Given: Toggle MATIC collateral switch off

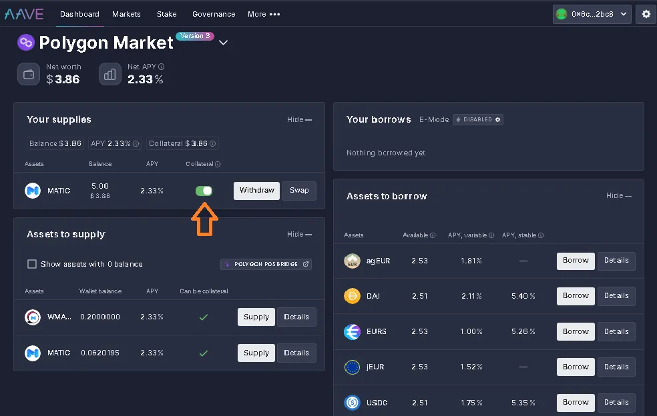Looking at the screenshot, I should [204, 191].
